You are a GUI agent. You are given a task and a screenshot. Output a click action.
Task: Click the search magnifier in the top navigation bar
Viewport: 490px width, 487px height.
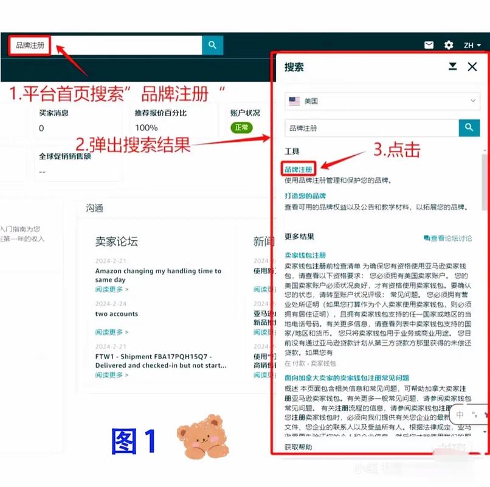click(x=212, y=44)
